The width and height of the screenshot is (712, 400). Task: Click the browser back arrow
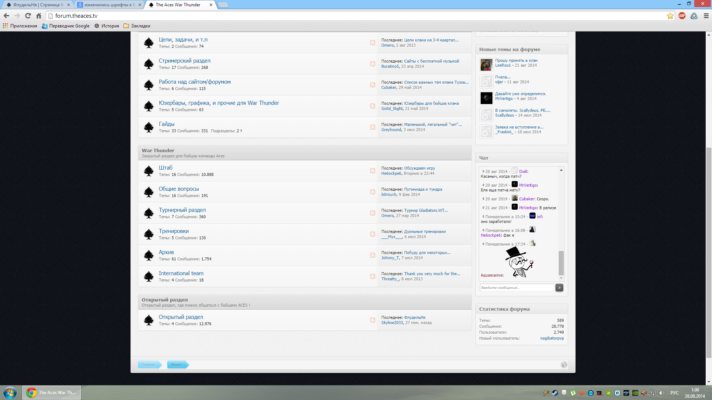pos(6,16)
